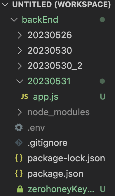The width and height of the screenshot is (115, 196).
Task: Click the gear icon next to .env
Action: point(19,127)
